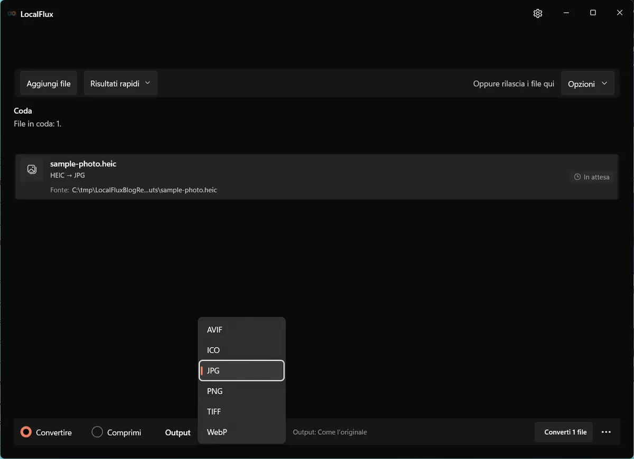Click the image icon beside sample-photo.heic
The image size is (634, 459).
tap(32, 170)
